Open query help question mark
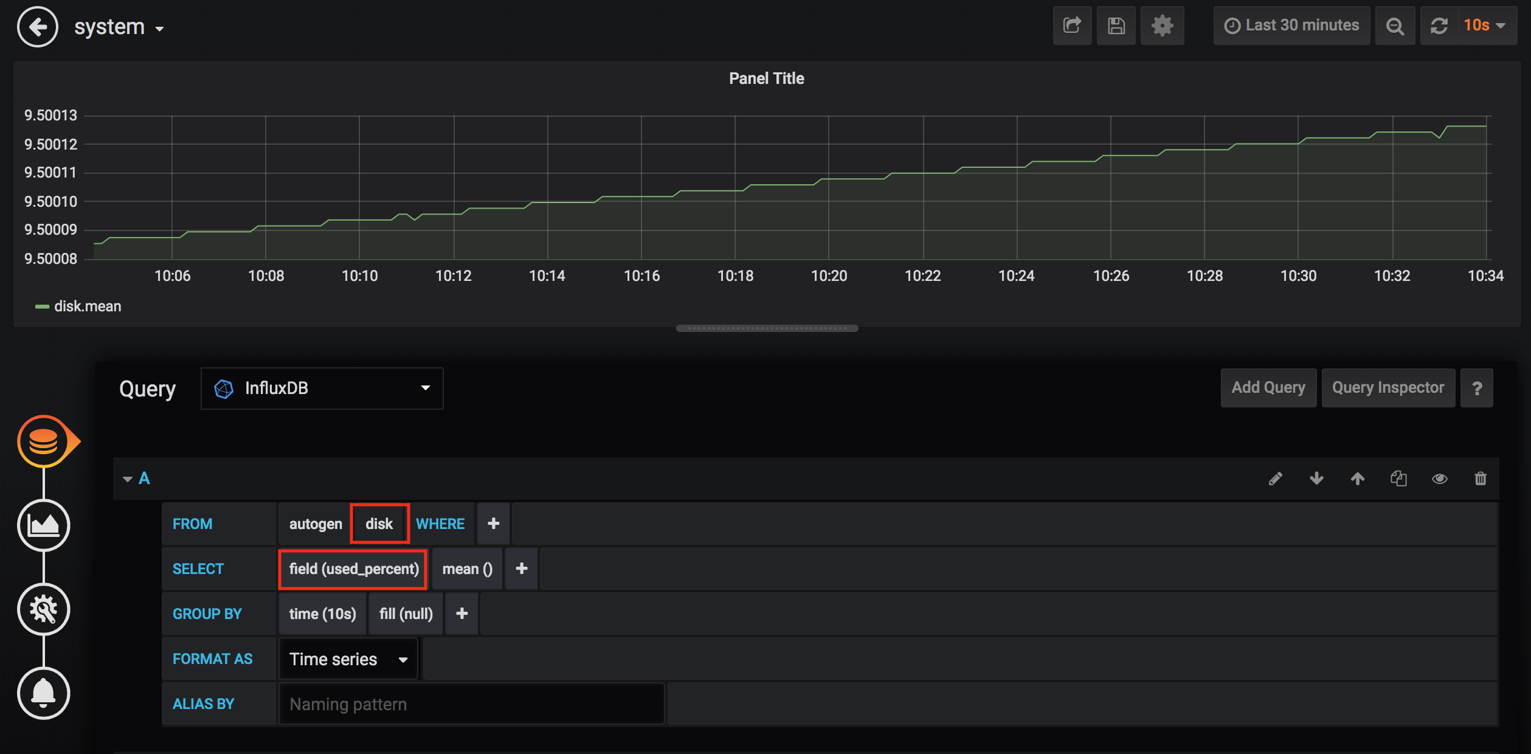Viewport: 1531px width, 754px height. click(1477, 388)
